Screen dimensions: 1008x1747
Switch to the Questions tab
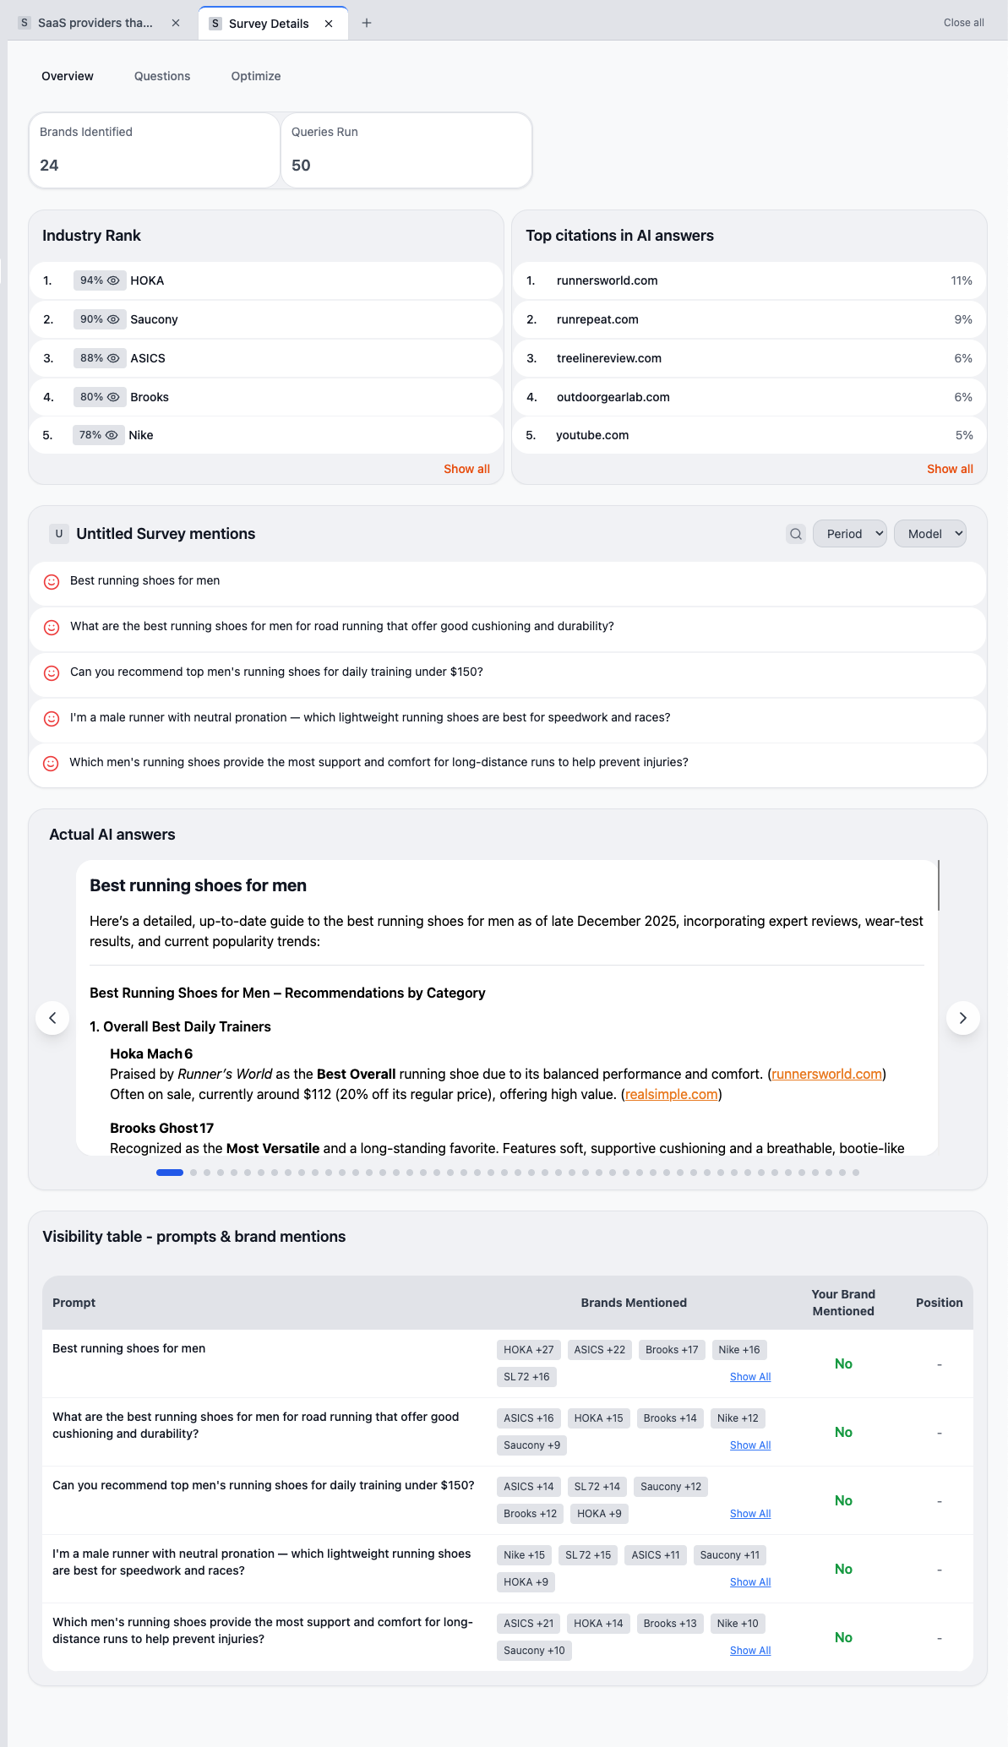(x=161, y=76)
